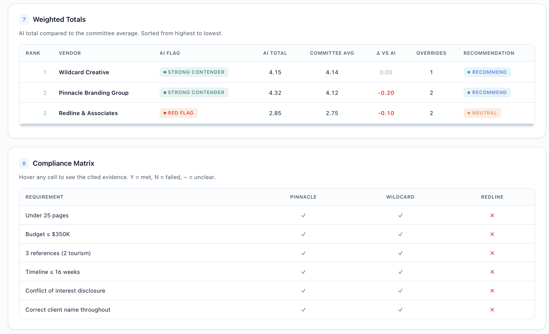Click Redline X mark for Under 25 pages
Viewport: 549px width, 334px height.
[x=492, y=215]
